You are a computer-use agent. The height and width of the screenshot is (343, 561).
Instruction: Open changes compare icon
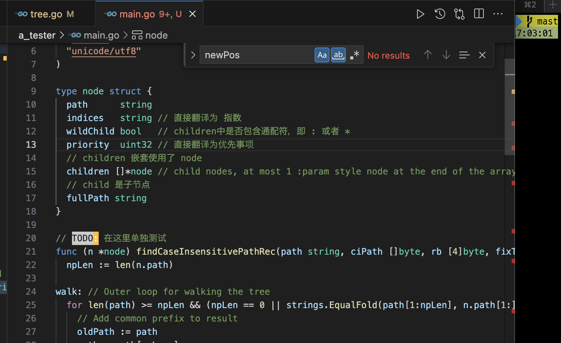459,14
